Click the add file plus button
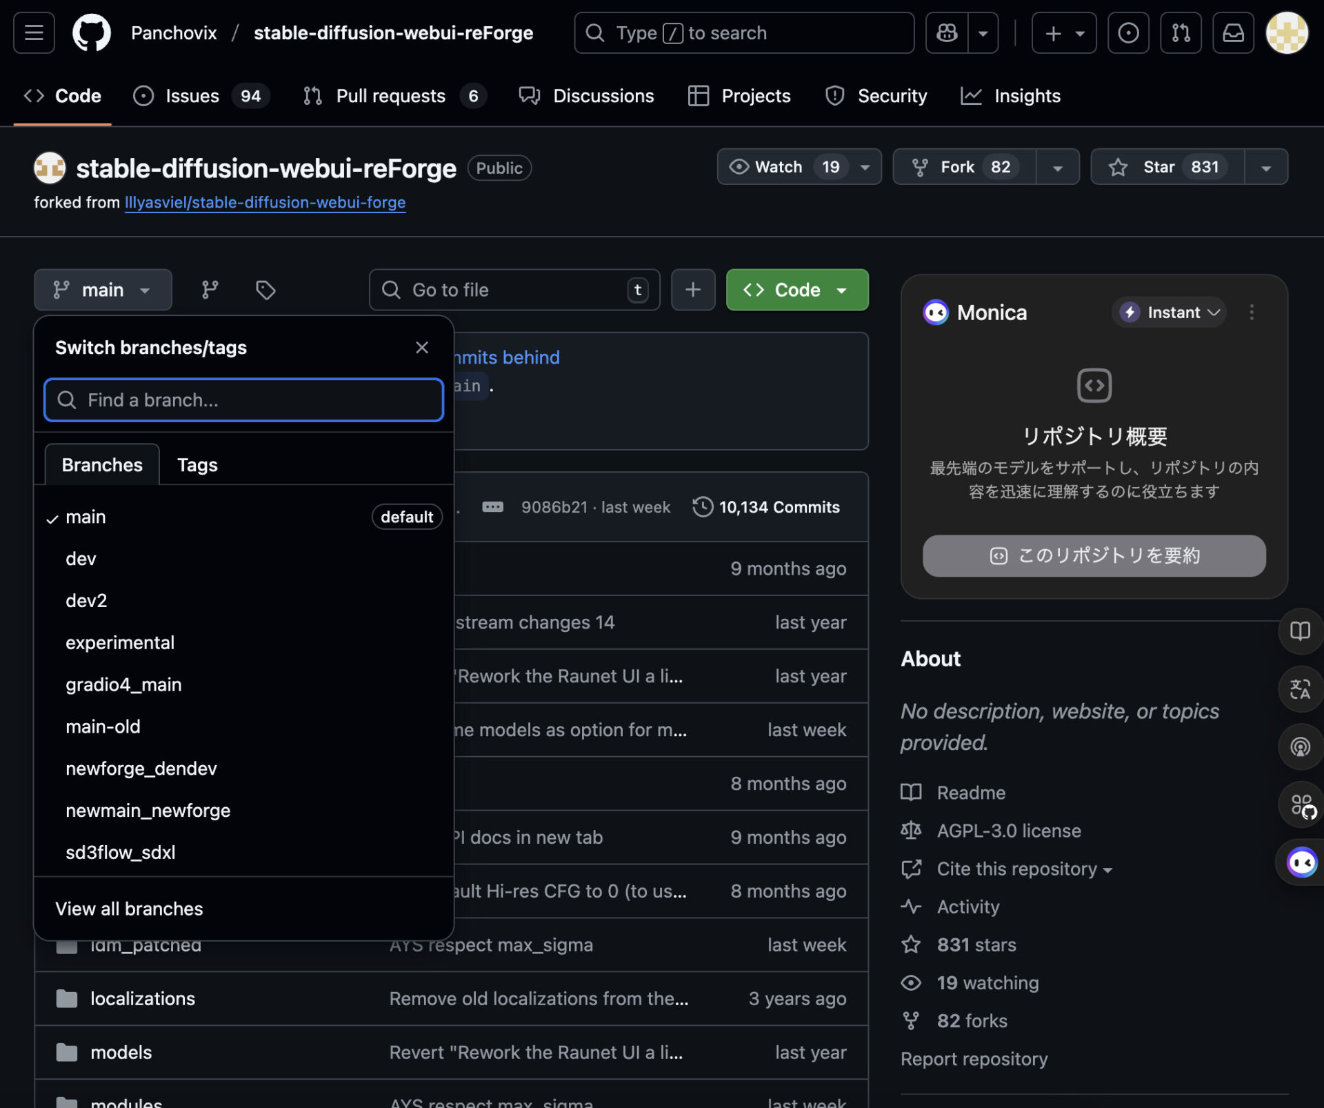Viewport: 1324px width, 1108px height. [692, 290]
